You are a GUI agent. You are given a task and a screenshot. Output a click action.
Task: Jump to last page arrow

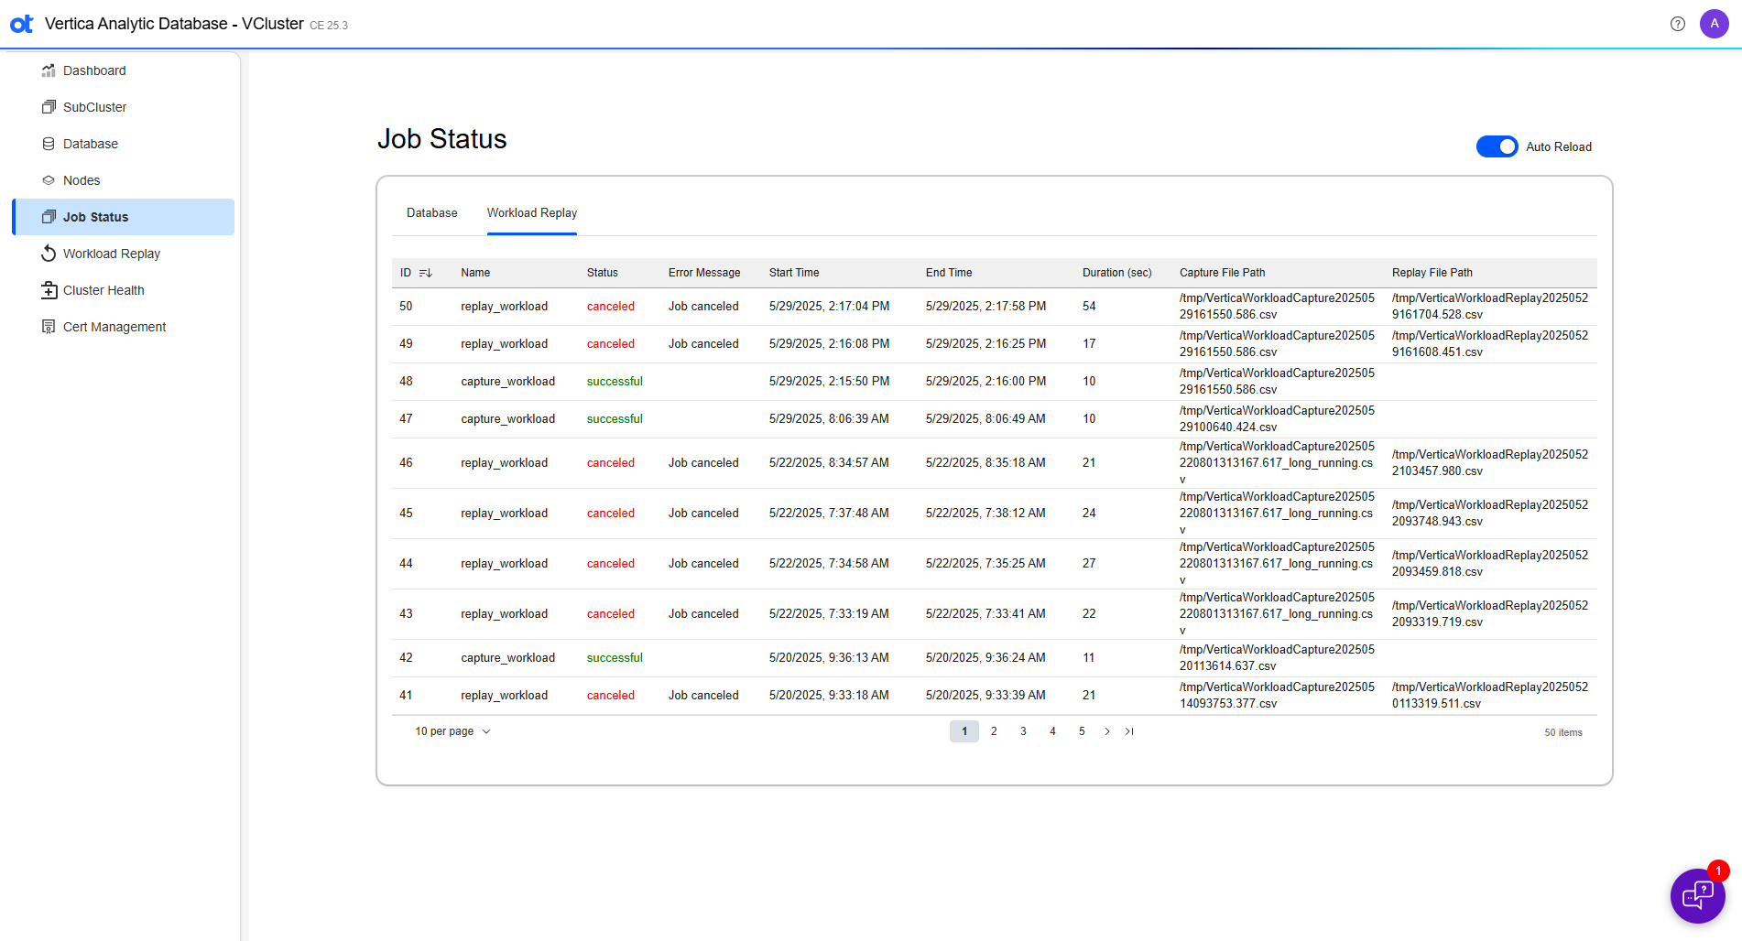coord(1129,731)
